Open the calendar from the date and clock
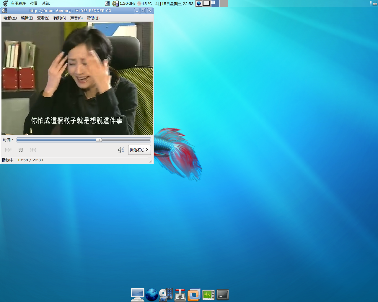The height and width of the screenshot is (302, 378). pos(174,4)
